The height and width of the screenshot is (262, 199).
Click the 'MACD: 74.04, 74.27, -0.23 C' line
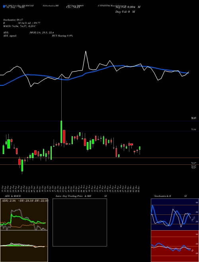[x=20, y=26]
